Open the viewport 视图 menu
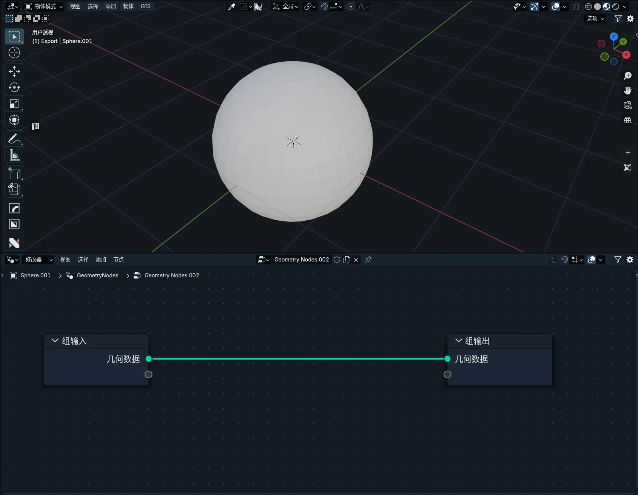The height and width of the screenshot is (495, 638). pos(75,6)
